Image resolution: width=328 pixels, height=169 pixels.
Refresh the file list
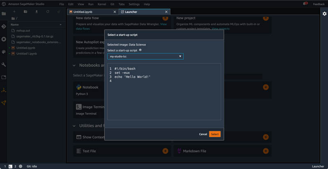click(48, 12)
